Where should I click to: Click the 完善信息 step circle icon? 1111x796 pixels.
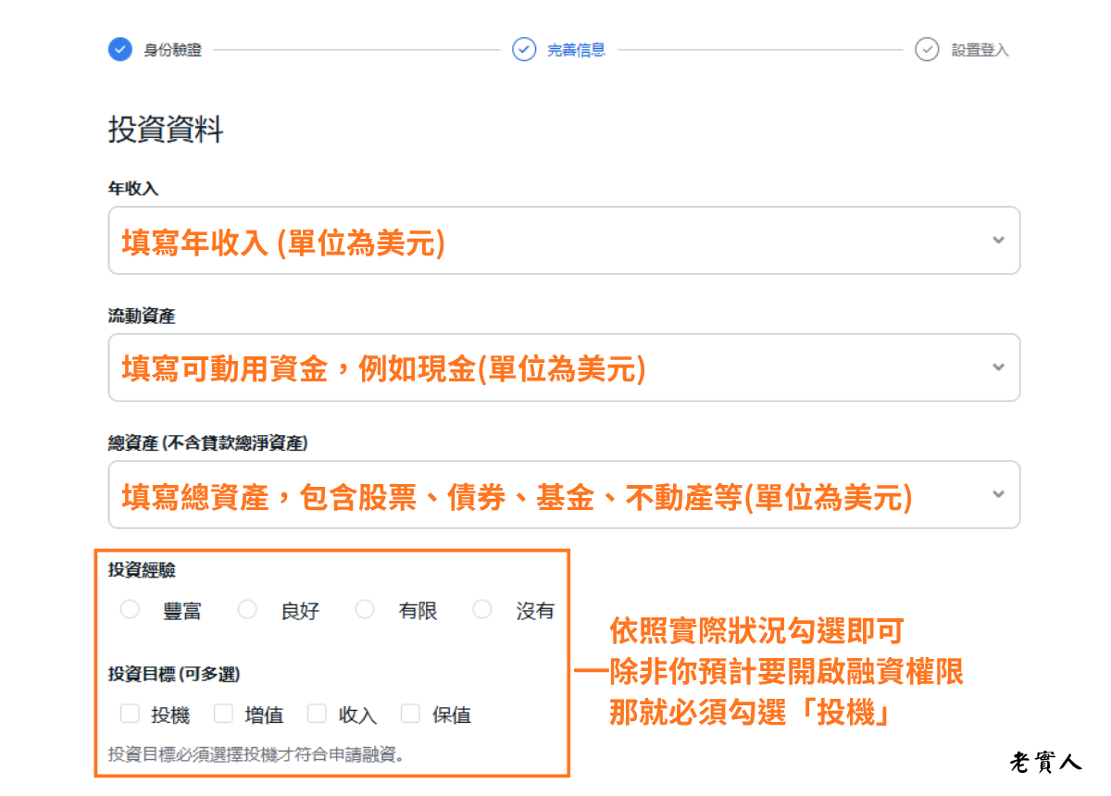524,49
